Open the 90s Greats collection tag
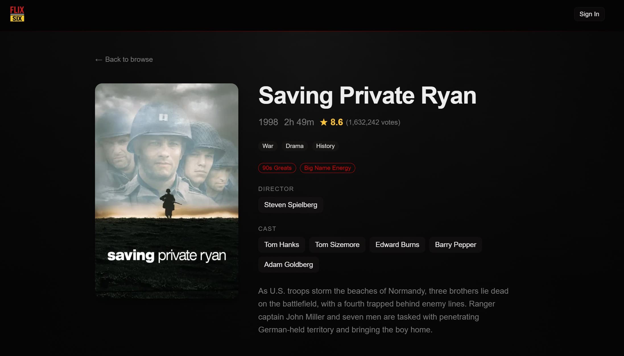Viewport: 624px width, 356px height. tap(277, 168)
